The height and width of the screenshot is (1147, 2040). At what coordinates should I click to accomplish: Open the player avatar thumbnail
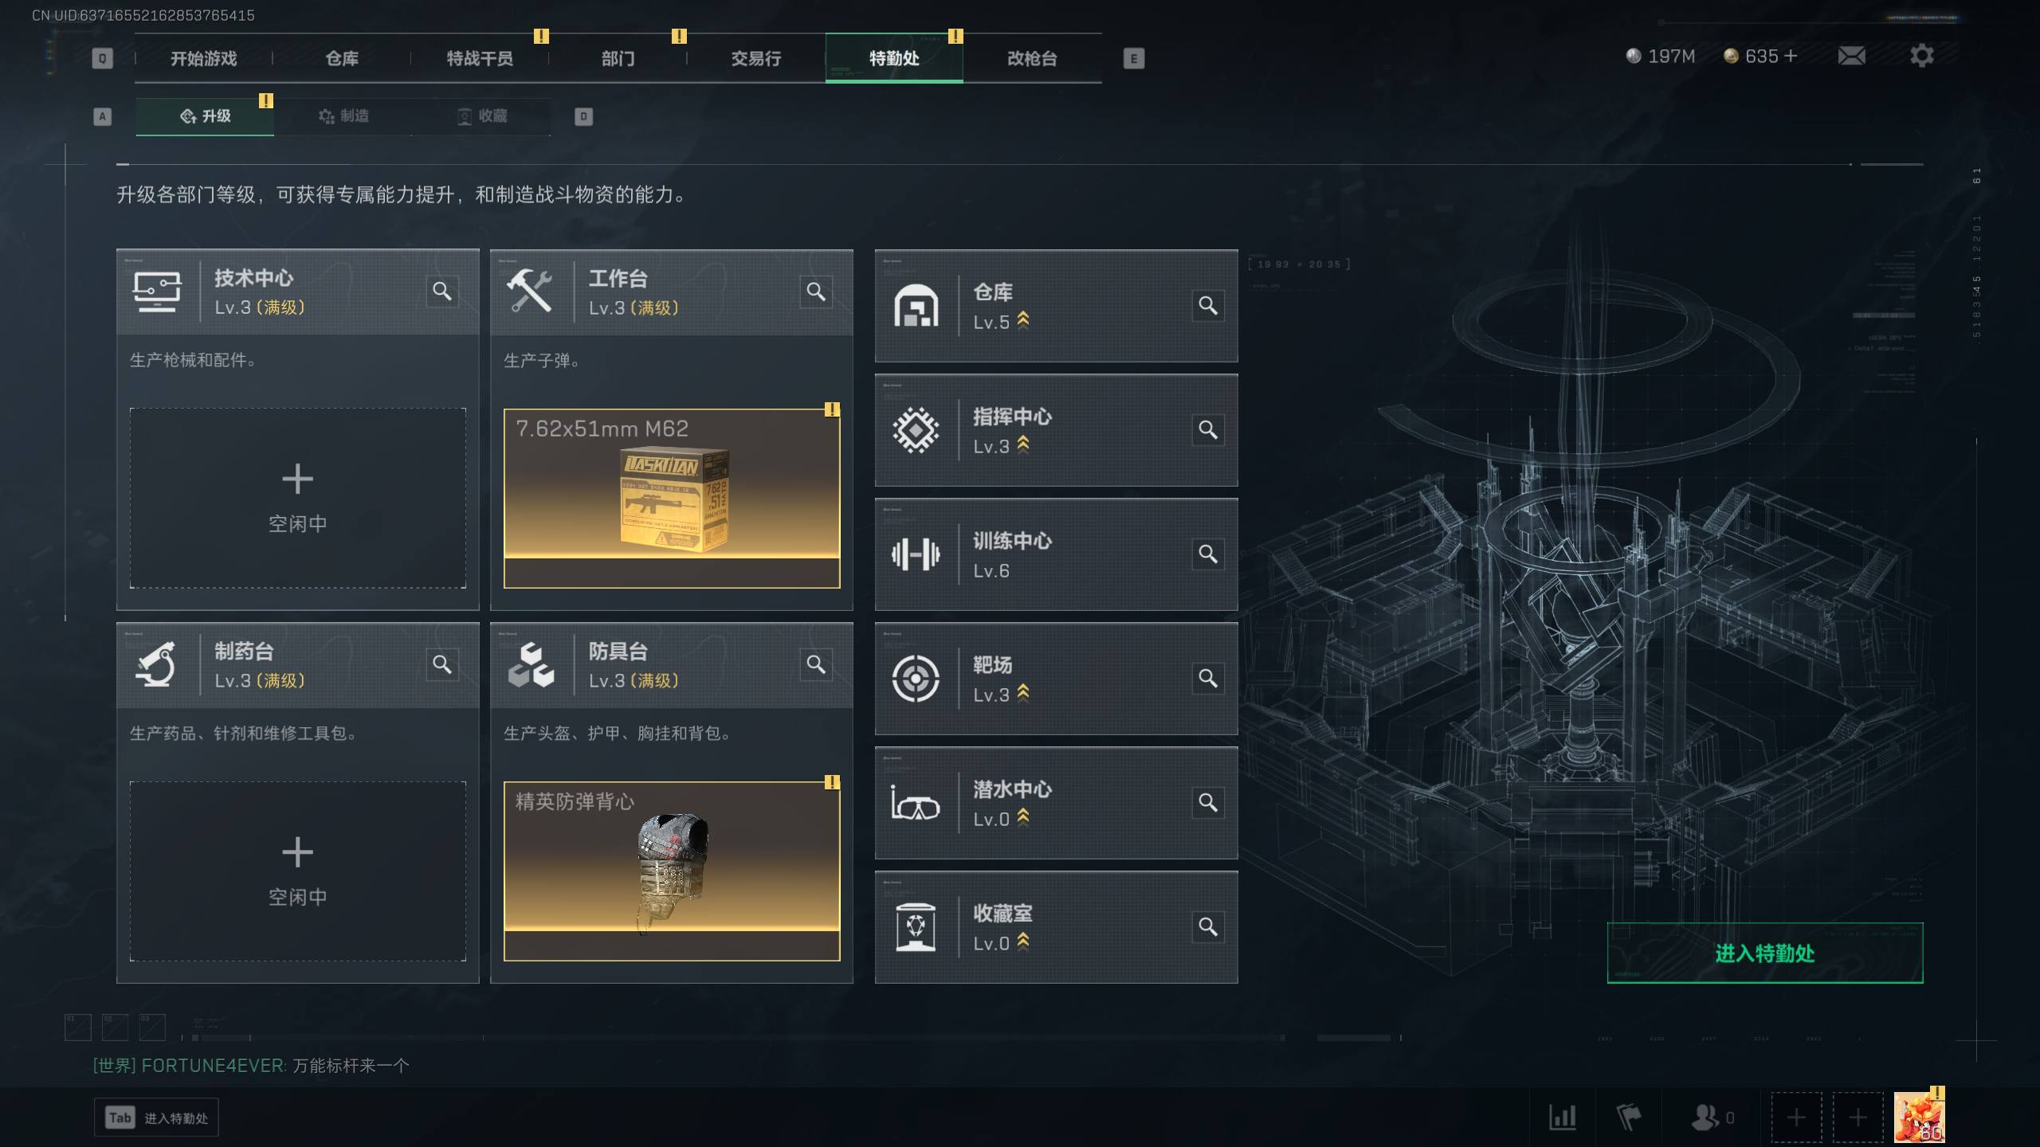pyautogui.click(x=1920, y=1118)
